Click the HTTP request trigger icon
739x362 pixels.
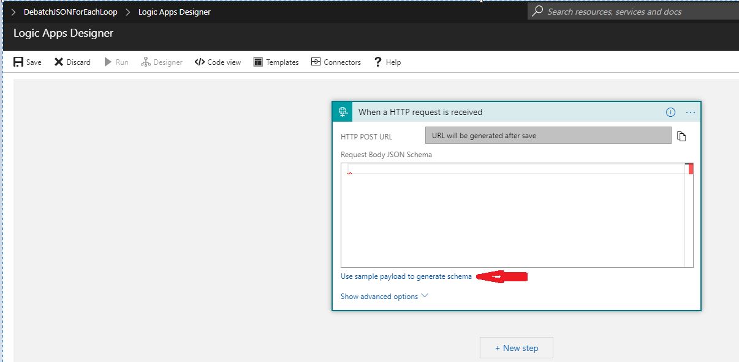coord(343,112)
